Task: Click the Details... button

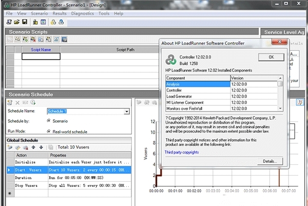Action: (270, 161)
